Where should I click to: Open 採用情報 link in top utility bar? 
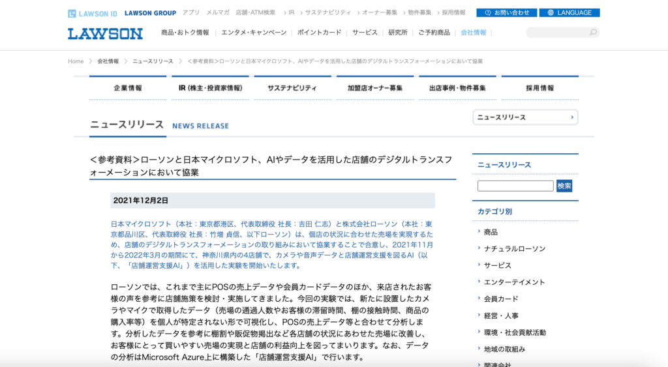(x=453, y=13)
